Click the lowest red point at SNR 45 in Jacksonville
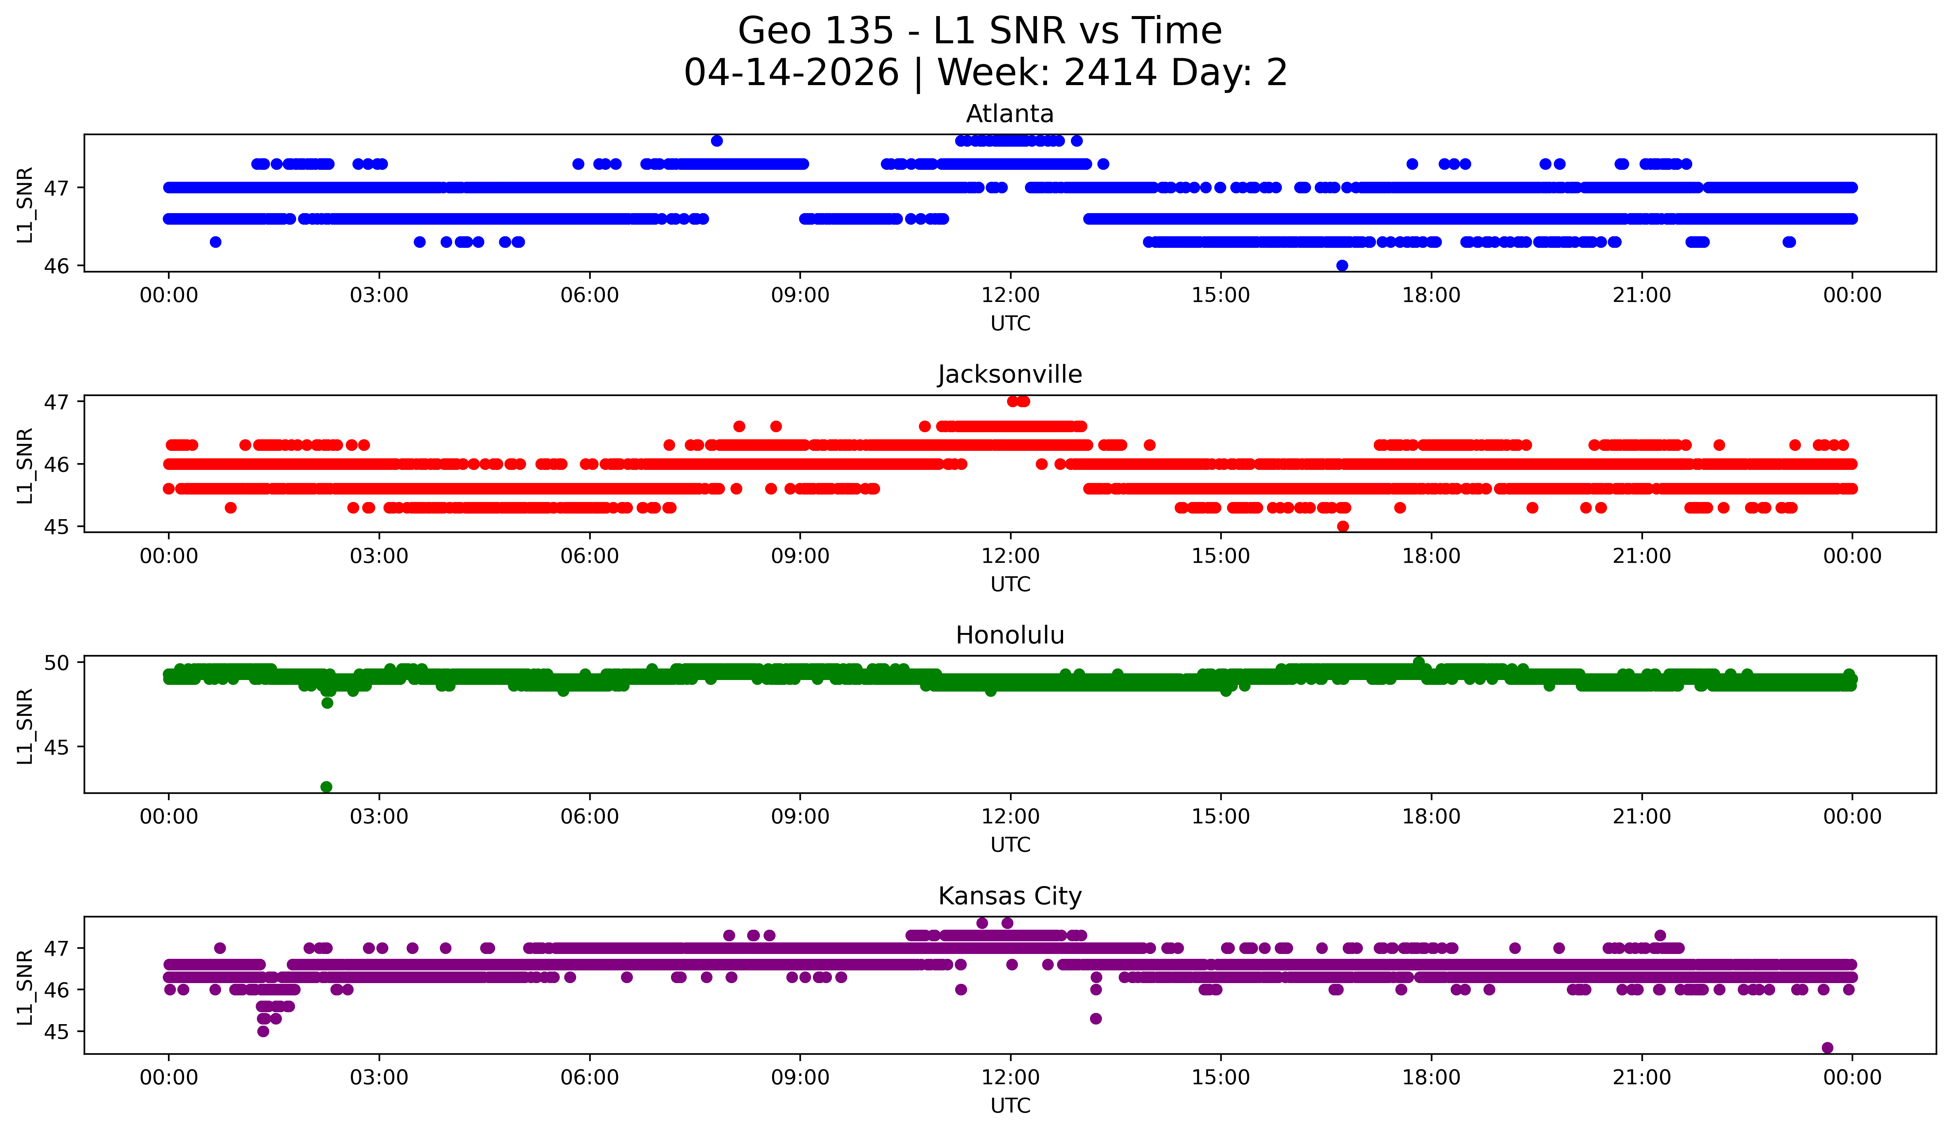 (1343, 526)
